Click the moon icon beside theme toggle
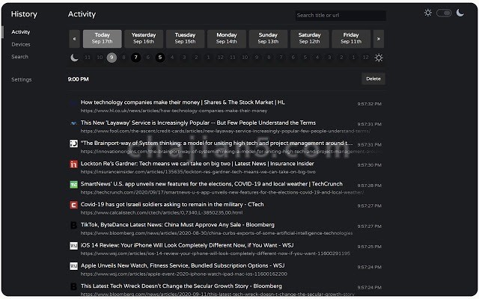The height and width of the screenshot is (299, 479). [x=460, y=13]
